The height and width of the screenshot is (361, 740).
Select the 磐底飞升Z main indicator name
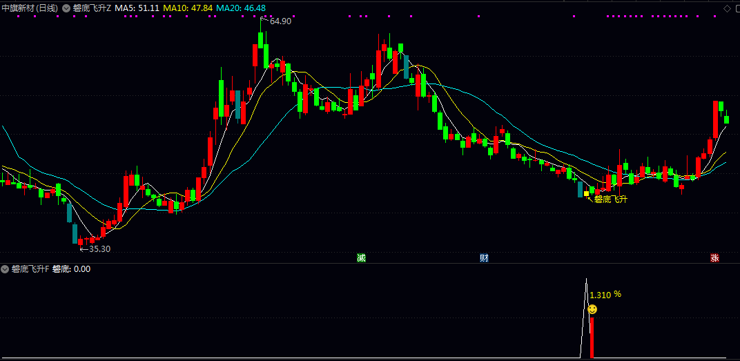pos(92,8)
